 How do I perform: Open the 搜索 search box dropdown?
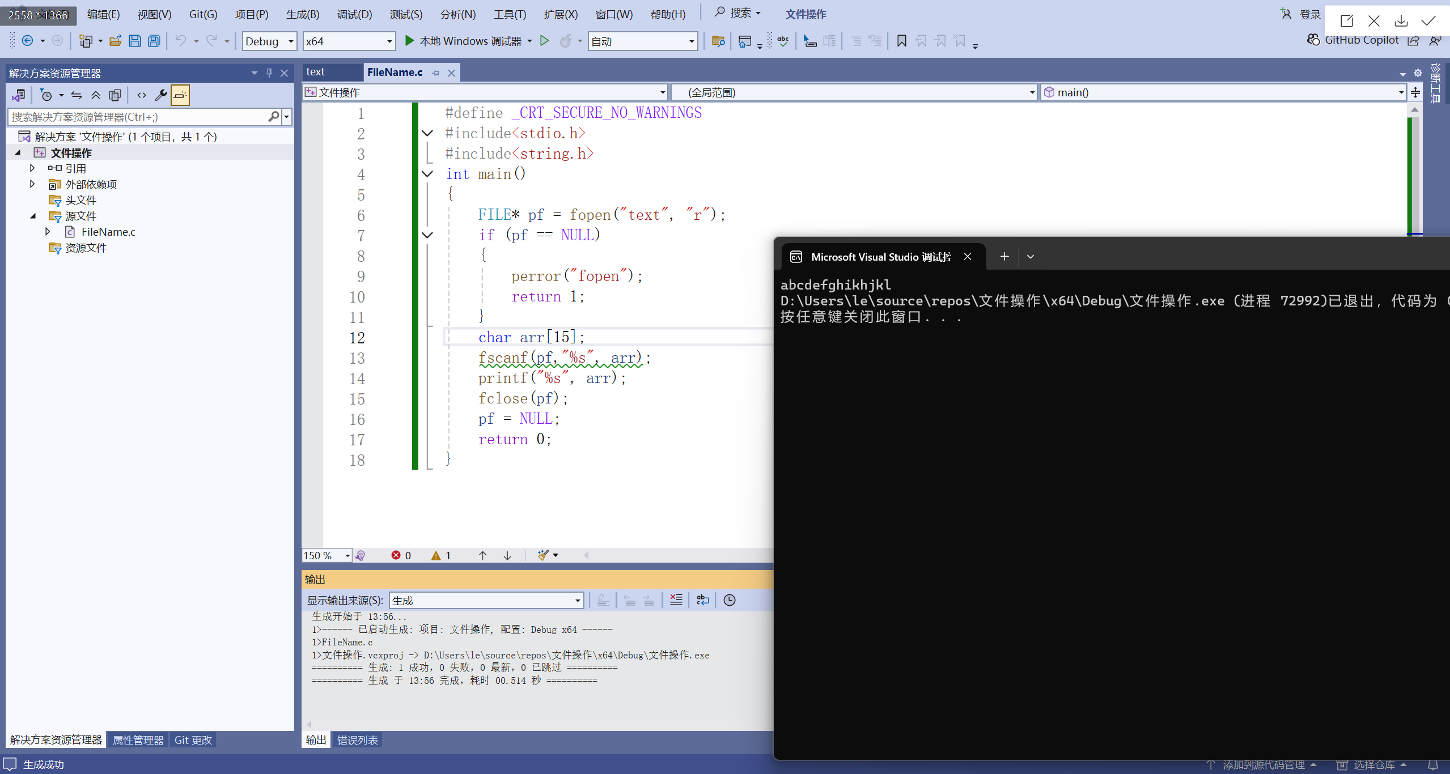coord(758,13)
